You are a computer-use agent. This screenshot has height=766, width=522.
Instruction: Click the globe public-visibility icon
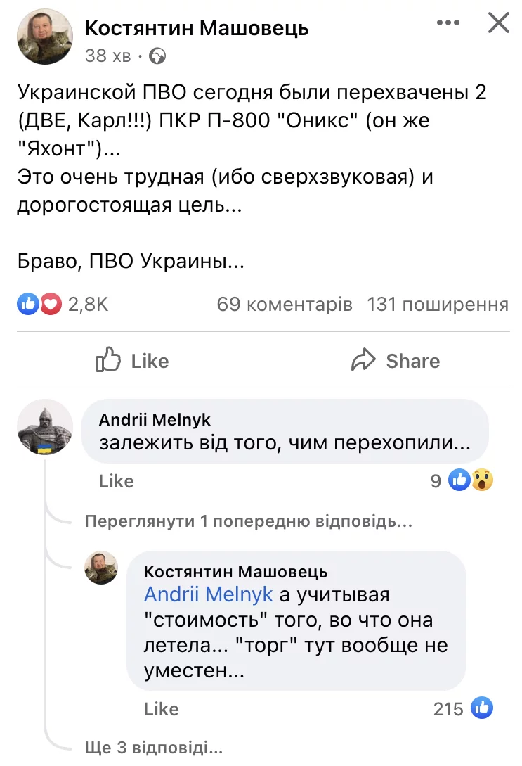158,55
